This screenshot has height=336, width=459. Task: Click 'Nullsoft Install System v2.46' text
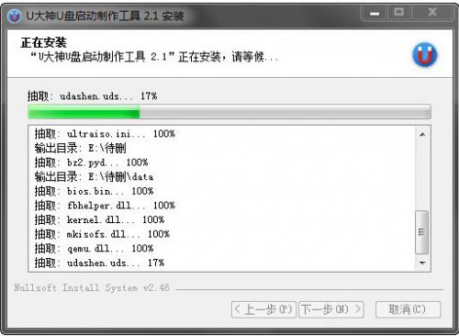pos(92,288)
